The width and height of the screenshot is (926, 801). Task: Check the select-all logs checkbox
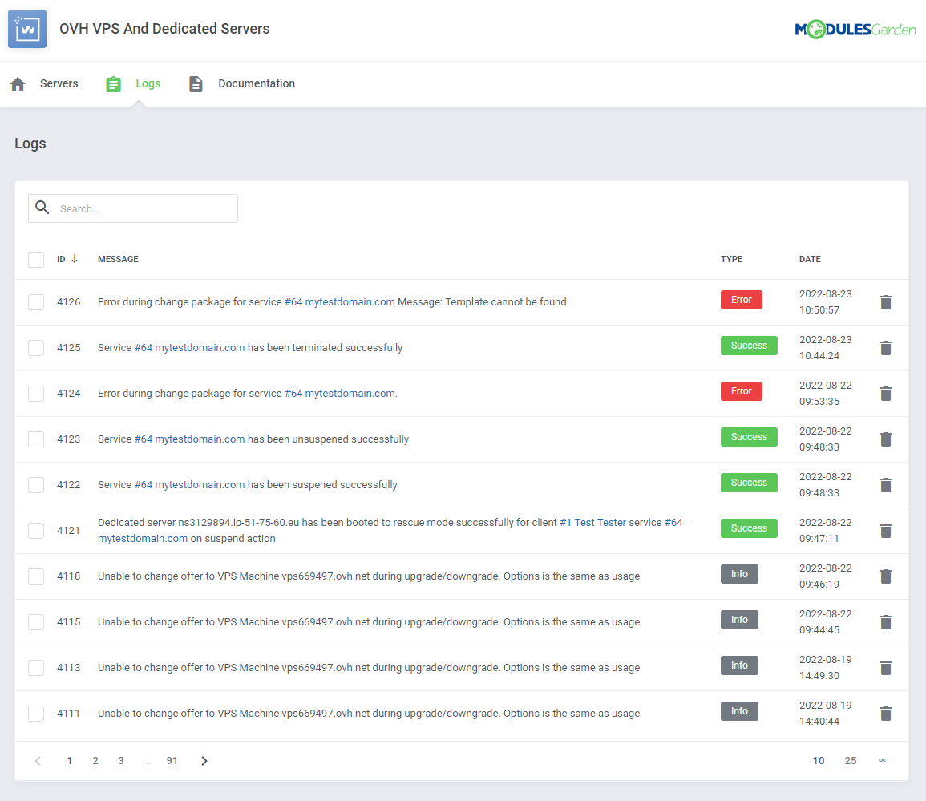(35, 259)
